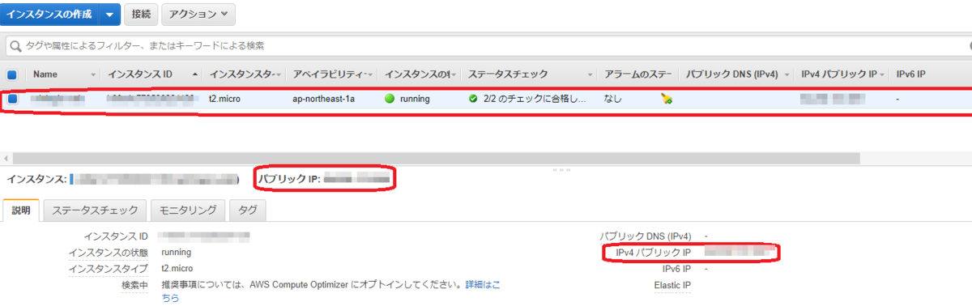Image resolution: width=972 pixels, height=306 pixels.
Task: Click the magnifier icon in search bar
Action: 15,45
